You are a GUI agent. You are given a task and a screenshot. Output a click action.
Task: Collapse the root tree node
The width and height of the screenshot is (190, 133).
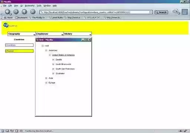pos(43,46)
